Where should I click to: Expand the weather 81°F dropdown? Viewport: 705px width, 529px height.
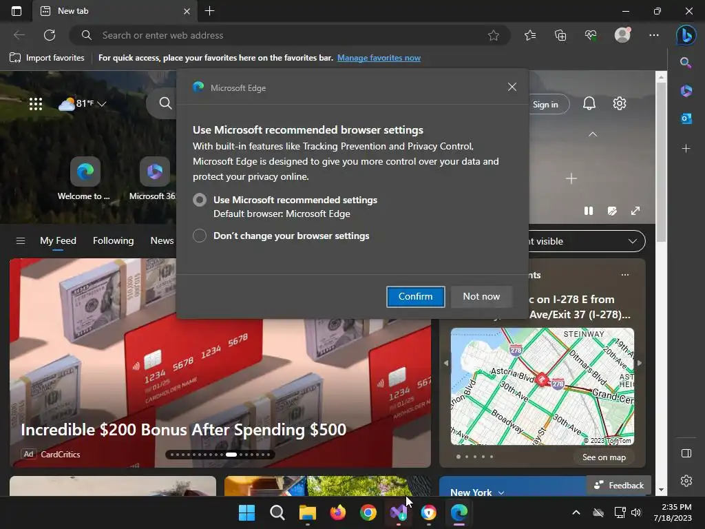click(102, 104)
